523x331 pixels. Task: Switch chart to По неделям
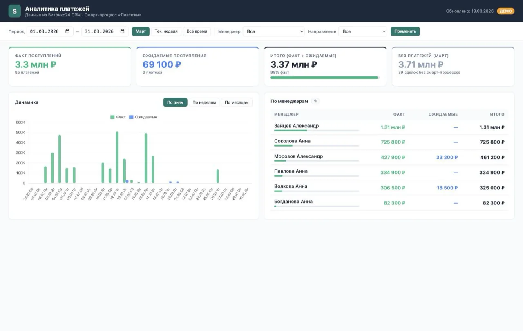click(x=204, y=102)
